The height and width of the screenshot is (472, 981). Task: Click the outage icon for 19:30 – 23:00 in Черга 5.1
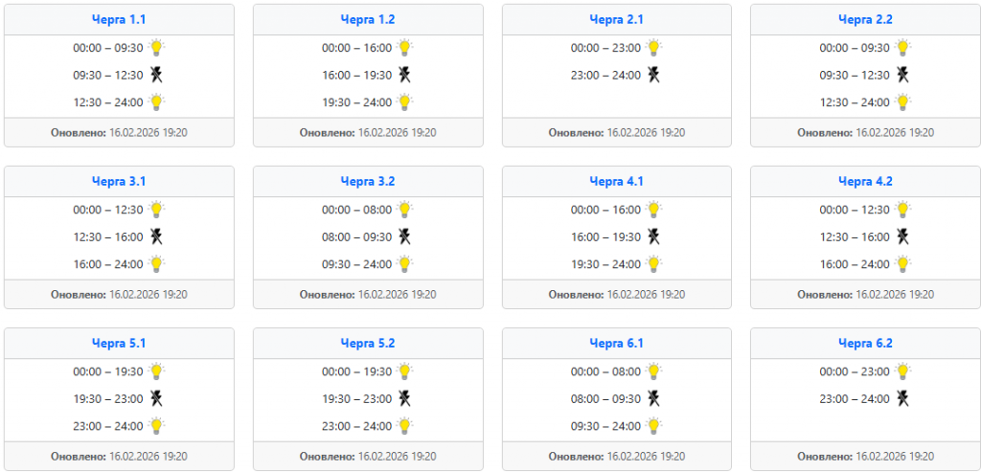(156, 398)
